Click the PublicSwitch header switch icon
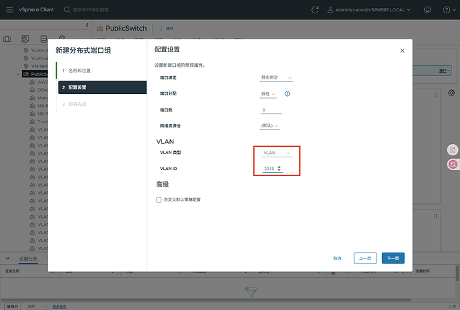 pyautogui.click(x=100, y=29)
